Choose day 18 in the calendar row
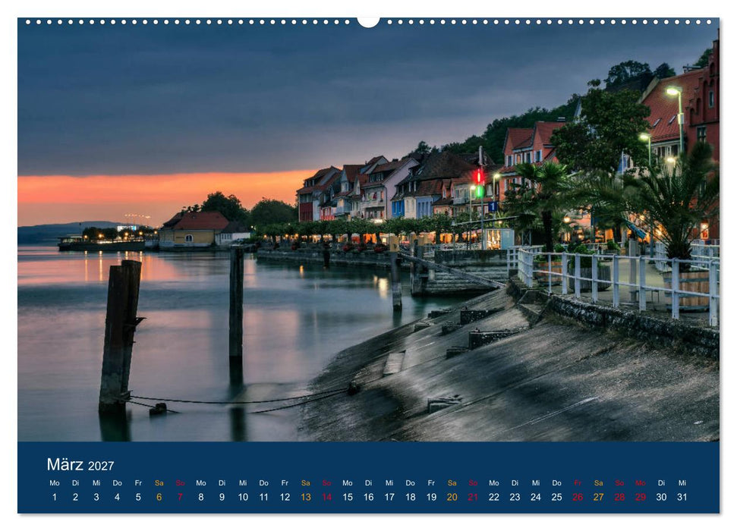Image resolution: width=737 pixels, height=531 pixels. pyautogui.click(x=411, y=497)
